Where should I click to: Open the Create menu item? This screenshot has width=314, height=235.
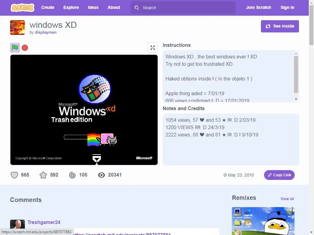pos(48,8)
